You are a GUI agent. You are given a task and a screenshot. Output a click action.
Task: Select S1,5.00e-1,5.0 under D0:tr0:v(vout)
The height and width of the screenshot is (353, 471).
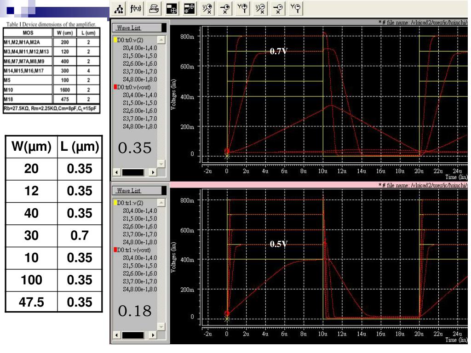(x=140, y=102)
